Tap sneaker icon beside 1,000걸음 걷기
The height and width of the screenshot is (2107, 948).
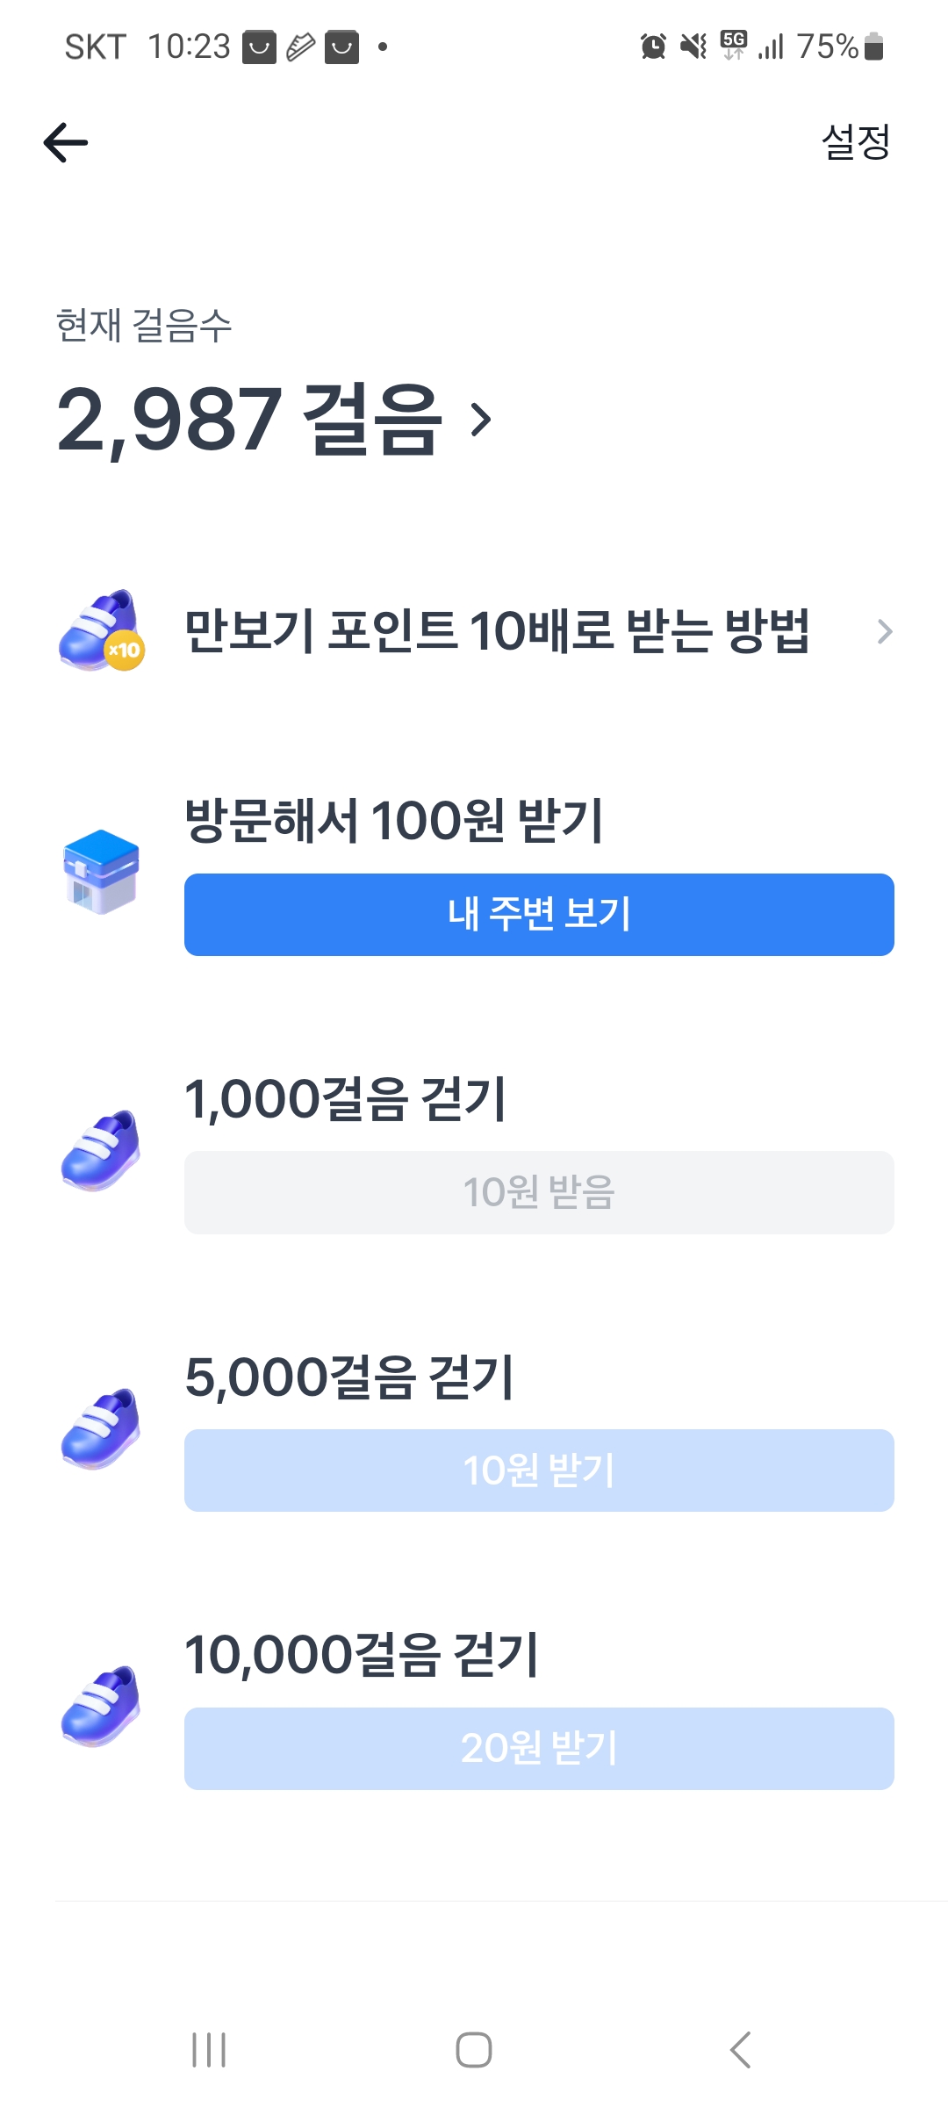click(101, 1150)
